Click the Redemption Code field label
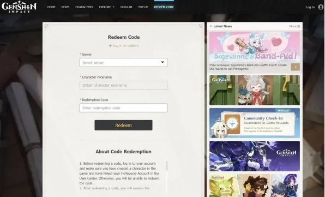Screen dimensions: 325x197 (95, 100)
